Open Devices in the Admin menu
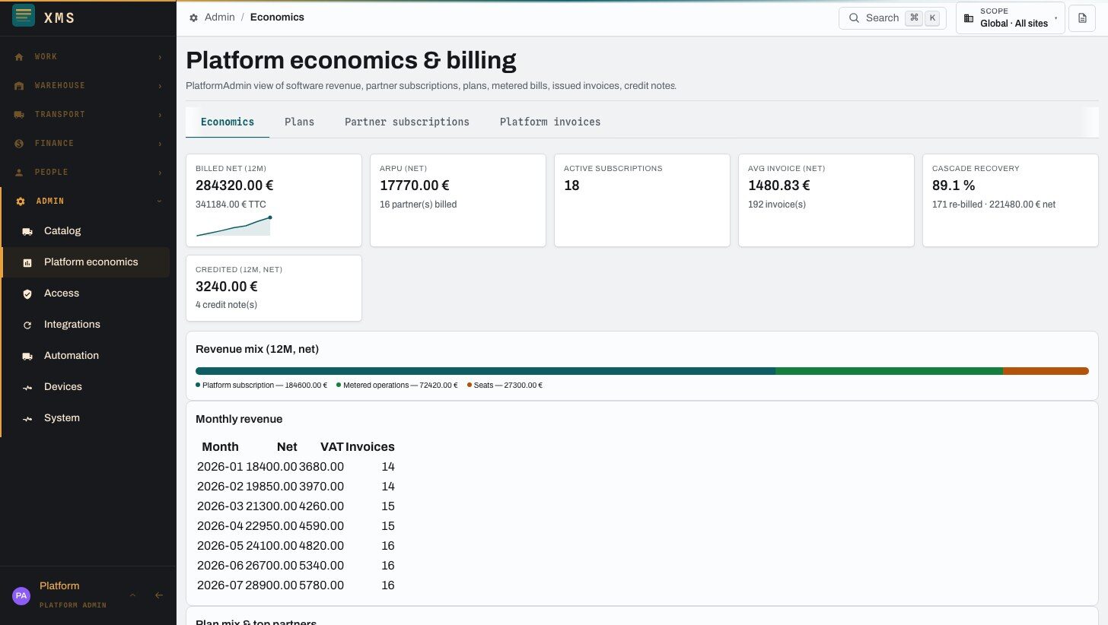1108x625 pixels. point(86,387)
